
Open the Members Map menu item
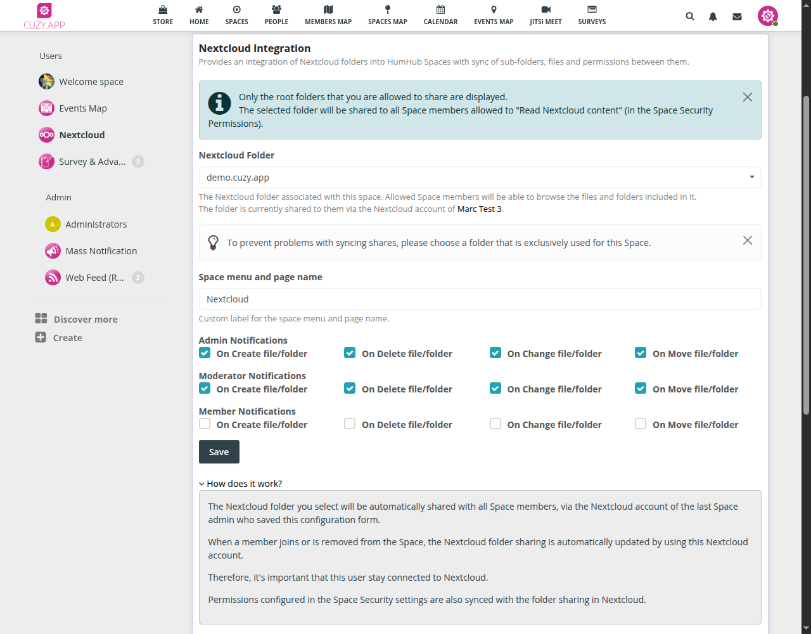coord(328,15)
